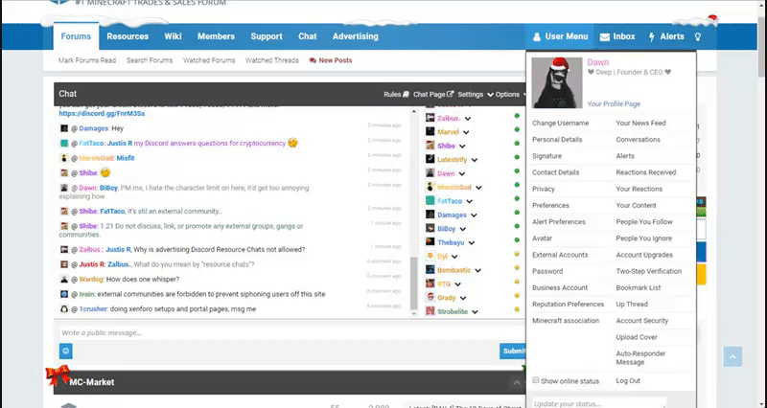The image size is (767, 408).
Task: Click Strobelite avatar in user list
Action: tap(430, 311)
